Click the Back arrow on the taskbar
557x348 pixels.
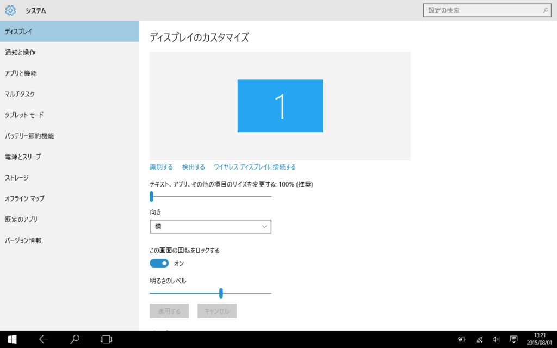pyautogui.click(x=43, y=338)
